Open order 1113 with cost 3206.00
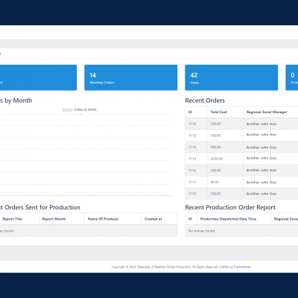Image resolution: width=298 pixels, height=298 pixels. [x=241, y=159]
